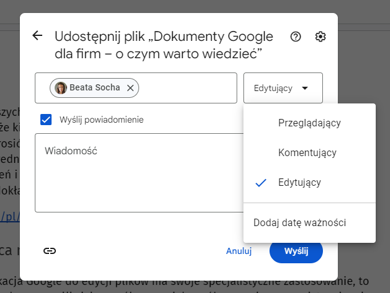Go back with the arrow icon
This screenshot has width=390, height=293.
[x=37, y=35]
